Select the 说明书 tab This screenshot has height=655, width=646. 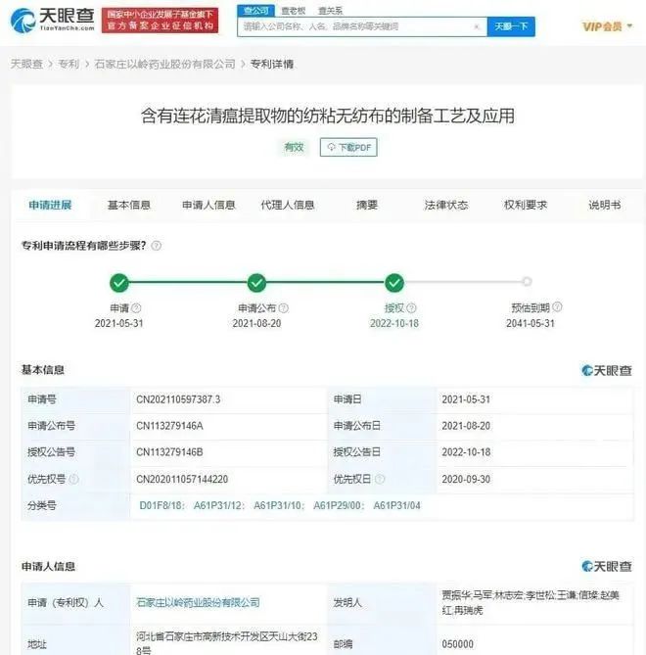(604, 205)
